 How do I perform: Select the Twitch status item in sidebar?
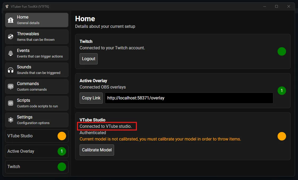pos(37,167)
